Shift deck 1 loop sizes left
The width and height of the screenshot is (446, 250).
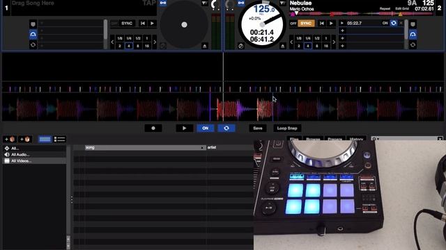tap(112, 42)
